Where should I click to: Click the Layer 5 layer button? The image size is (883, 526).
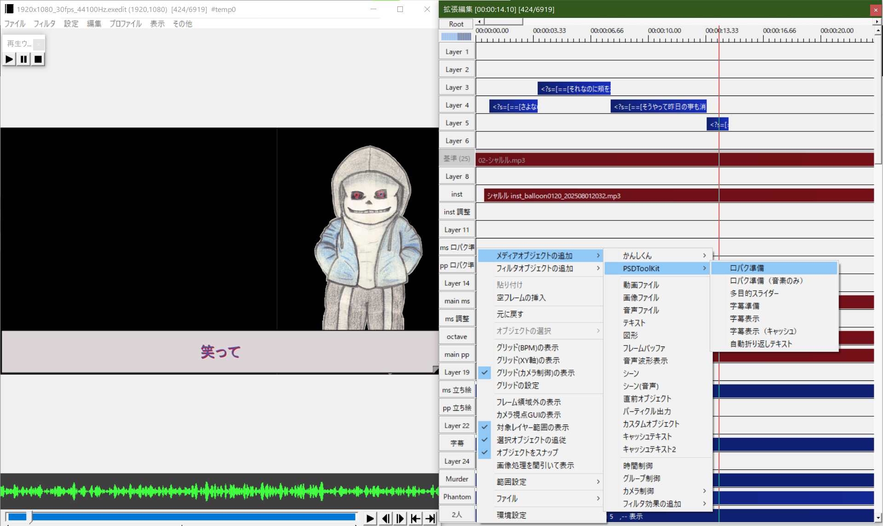pyautogui.click(x=457, y=123)
